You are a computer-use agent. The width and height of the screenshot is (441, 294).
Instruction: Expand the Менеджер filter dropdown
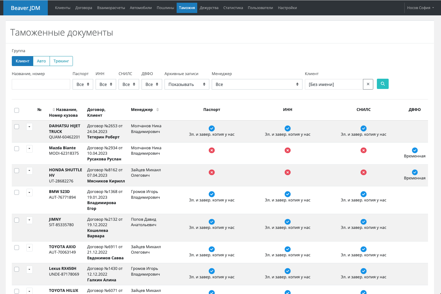coord(256,84)
